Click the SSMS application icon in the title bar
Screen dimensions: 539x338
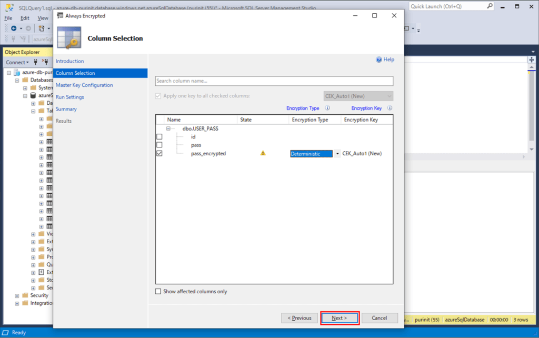click(9, 7)
